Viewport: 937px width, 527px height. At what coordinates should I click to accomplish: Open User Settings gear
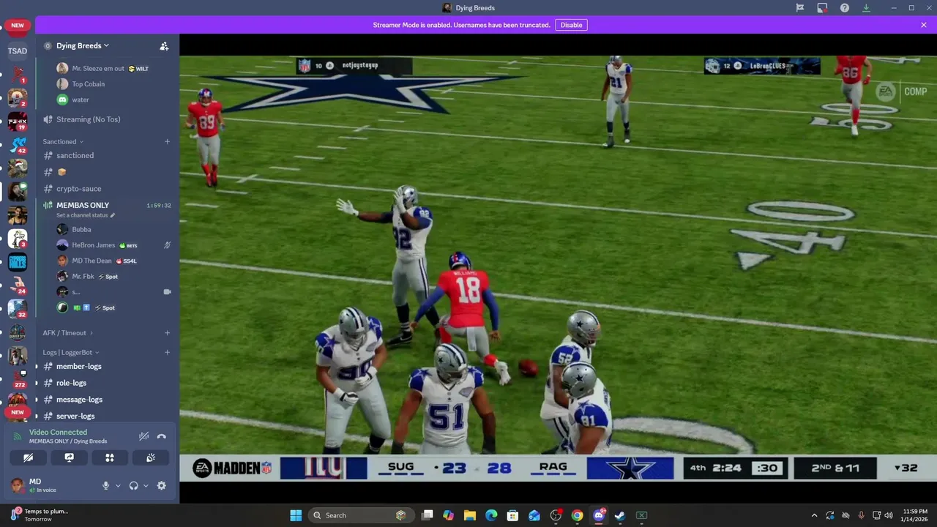click(x=162, y=485)
